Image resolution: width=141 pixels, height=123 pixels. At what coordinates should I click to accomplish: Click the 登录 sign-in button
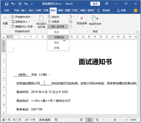[95, 4]
